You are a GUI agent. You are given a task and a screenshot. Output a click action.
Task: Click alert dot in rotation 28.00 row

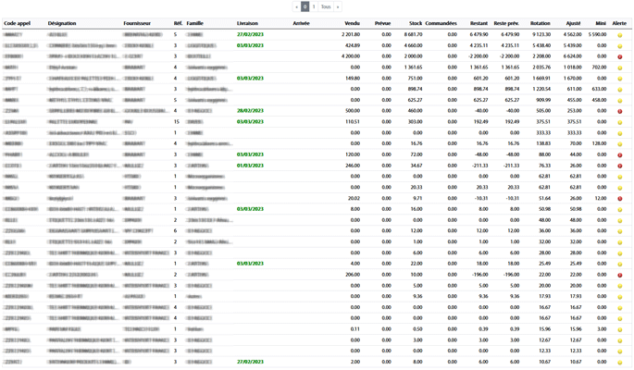coord(619,253)
